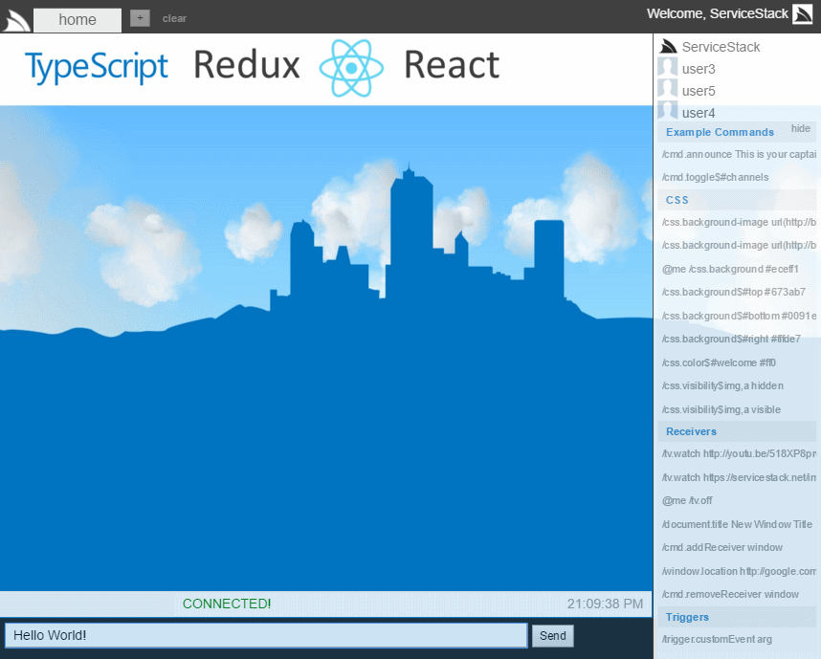Image resolution: width=821 pixels, height=659 pixels.
Task: Click user4's avatar icon
Action: [668, 110]
